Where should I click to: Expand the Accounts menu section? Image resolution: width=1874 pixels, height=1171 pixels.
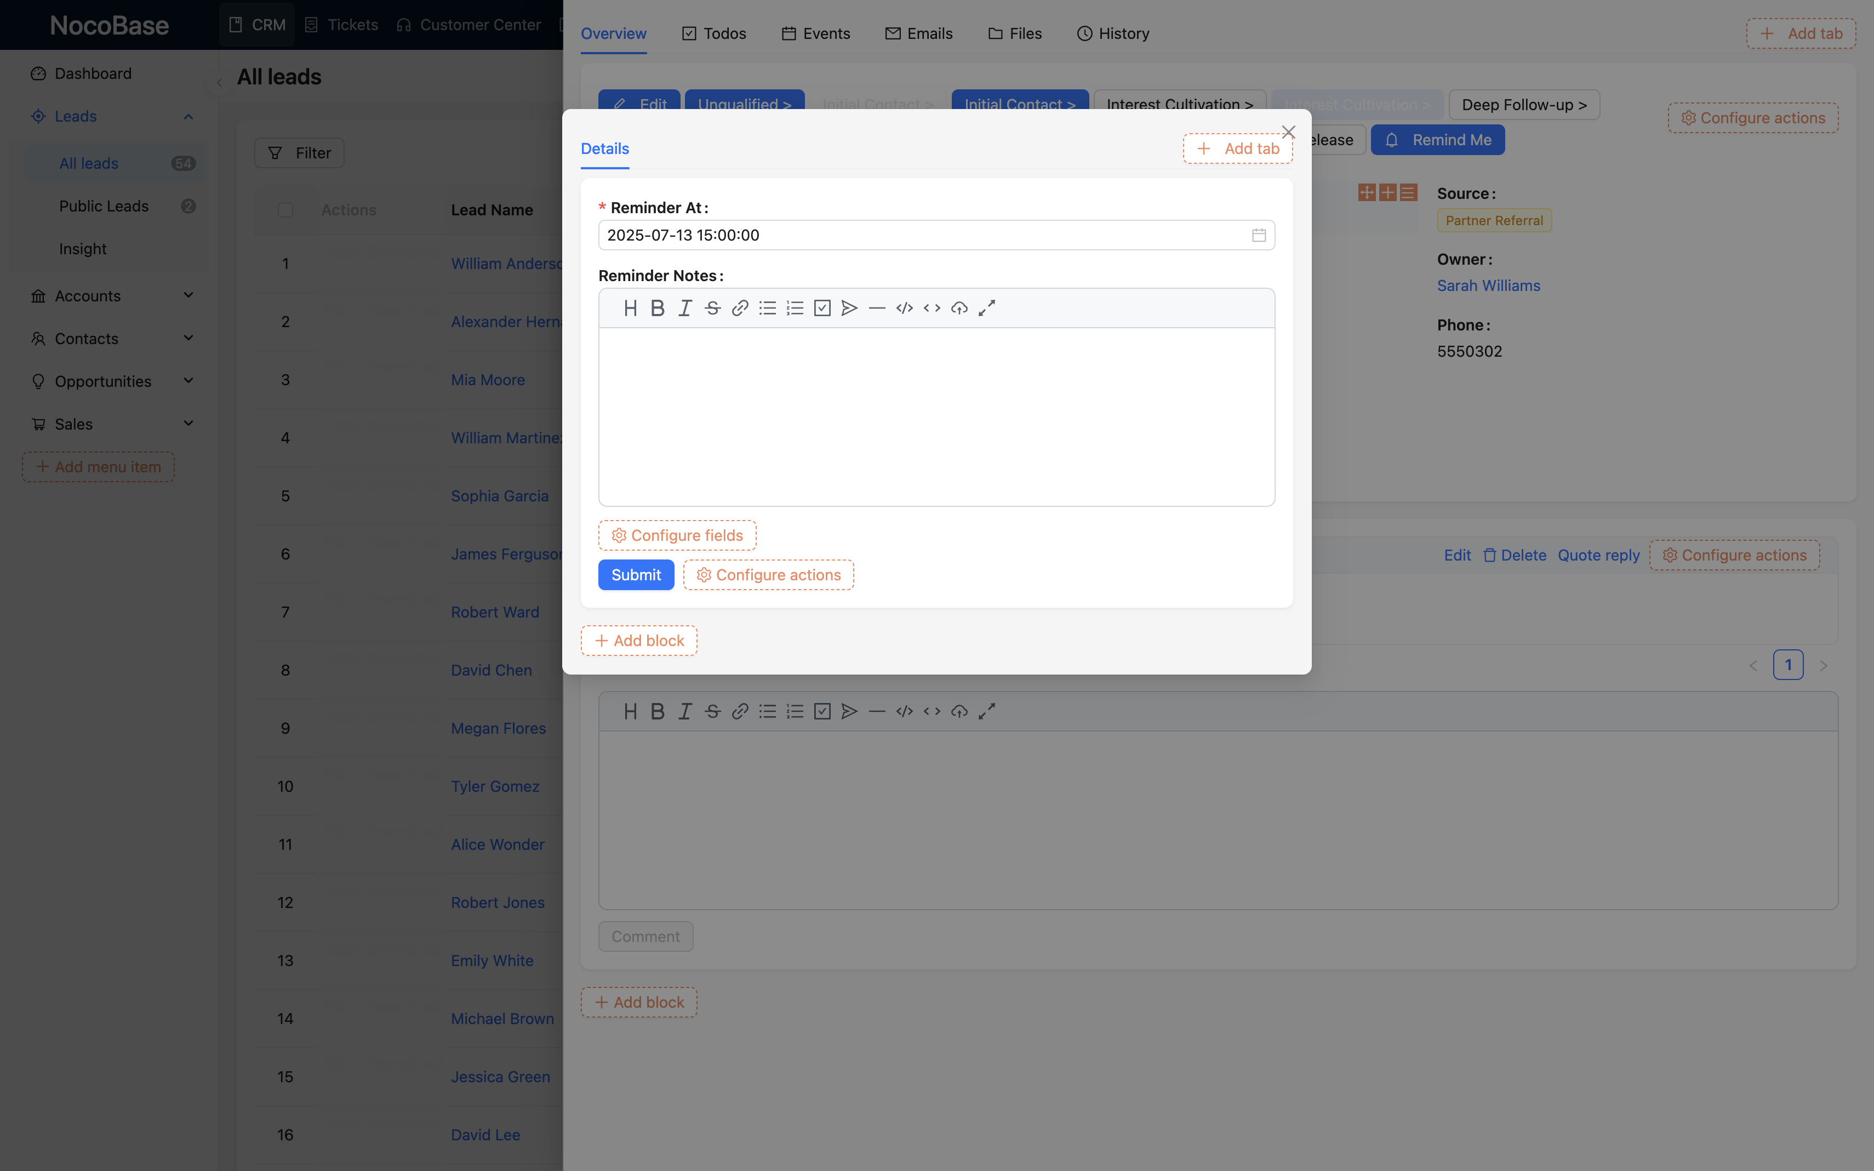tap(188, 296)
